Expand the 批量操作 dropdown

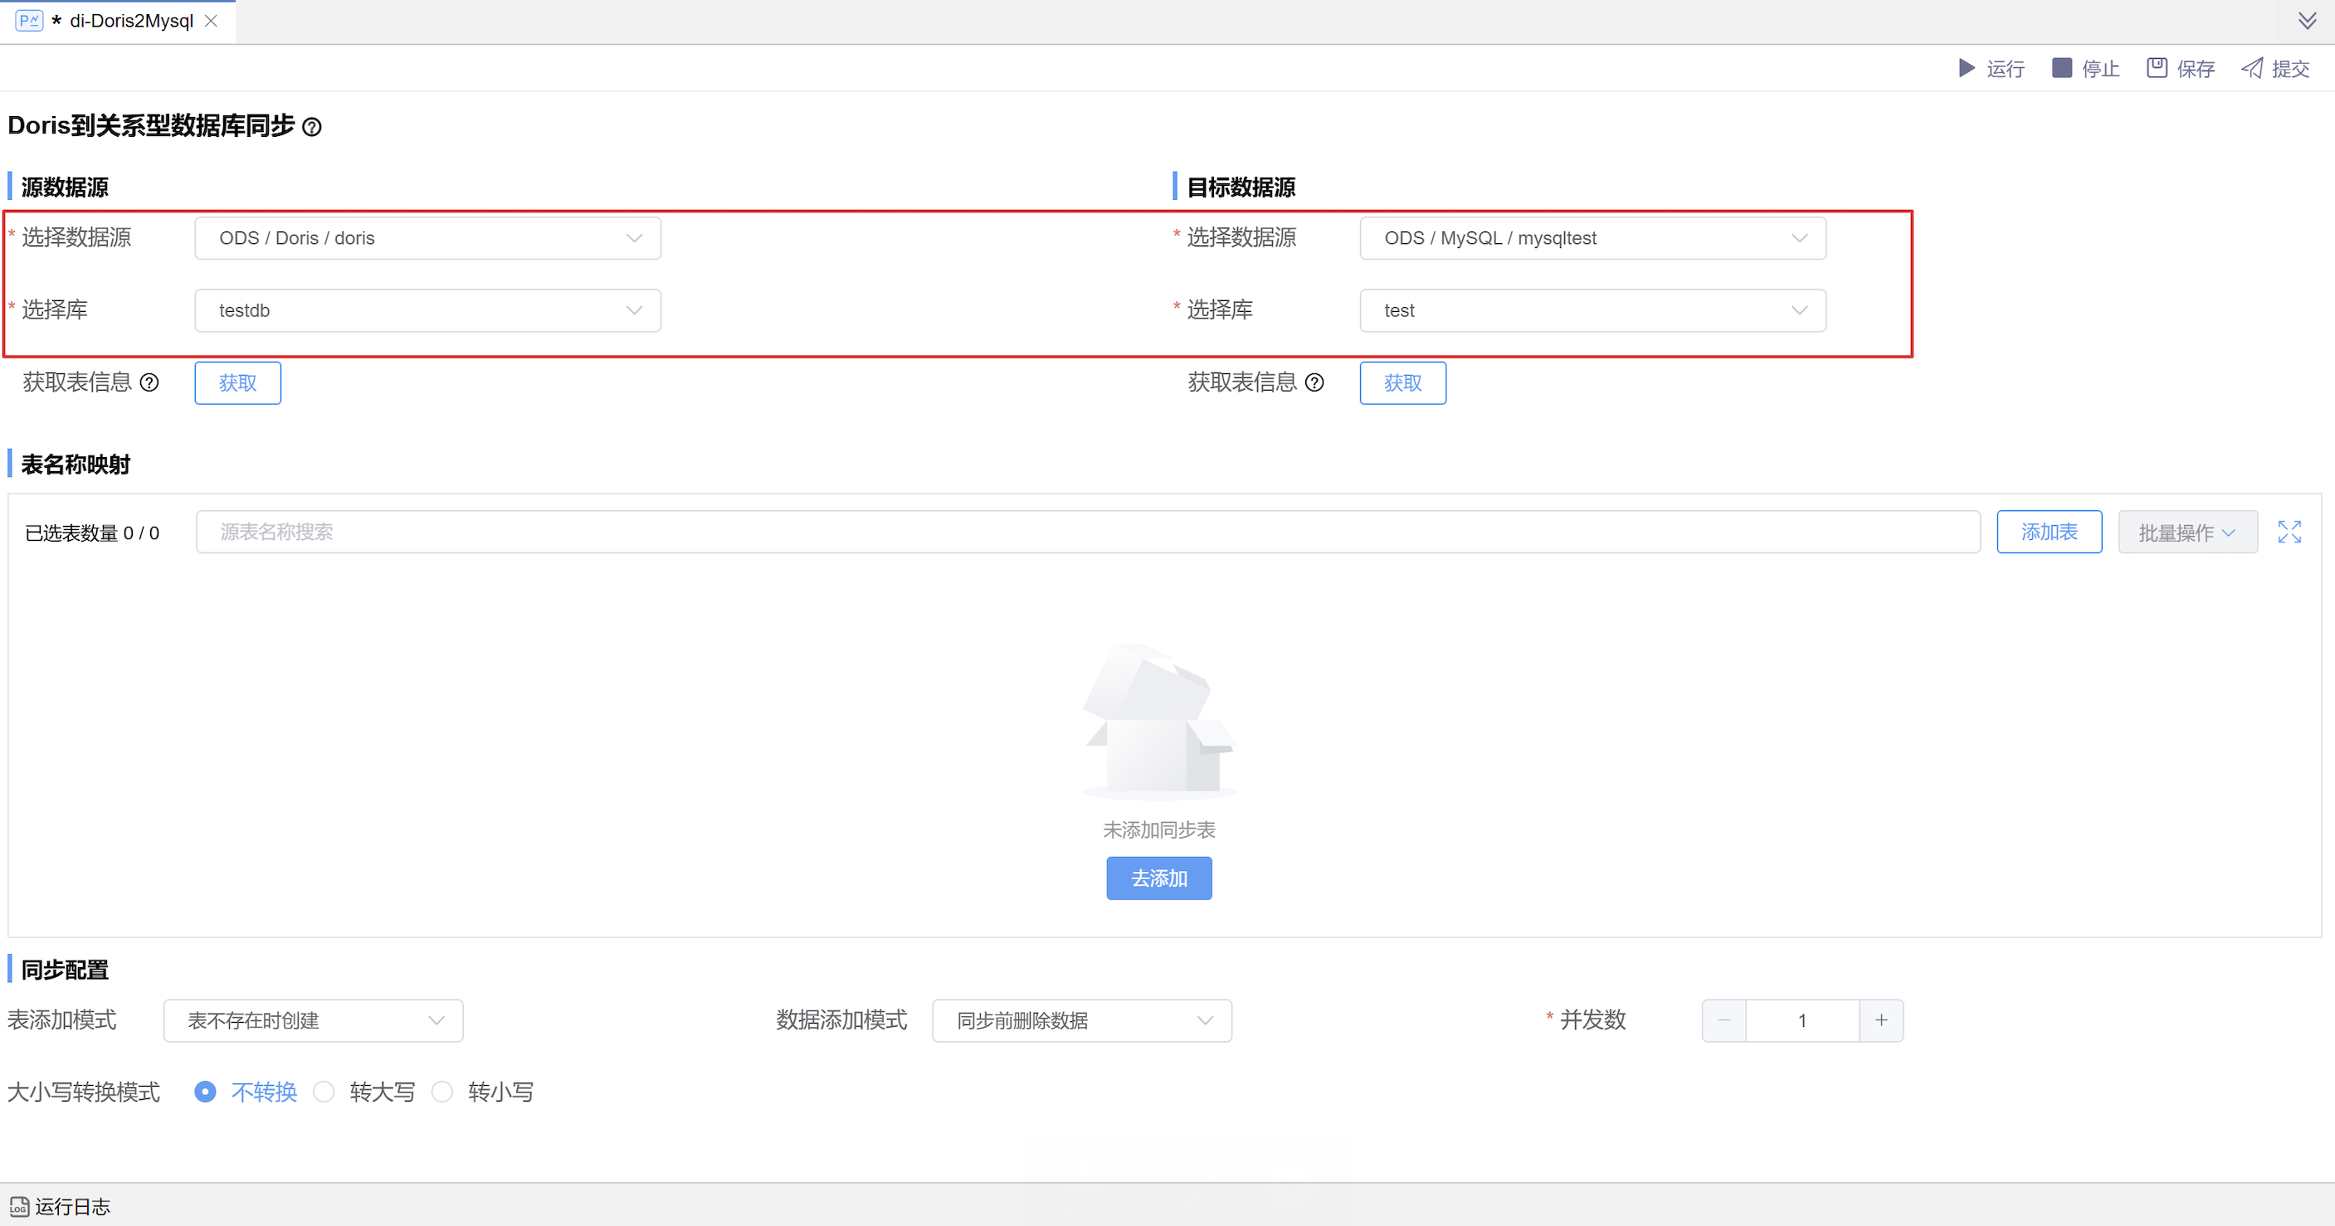pyautogui.click(x=2186, y=533)
